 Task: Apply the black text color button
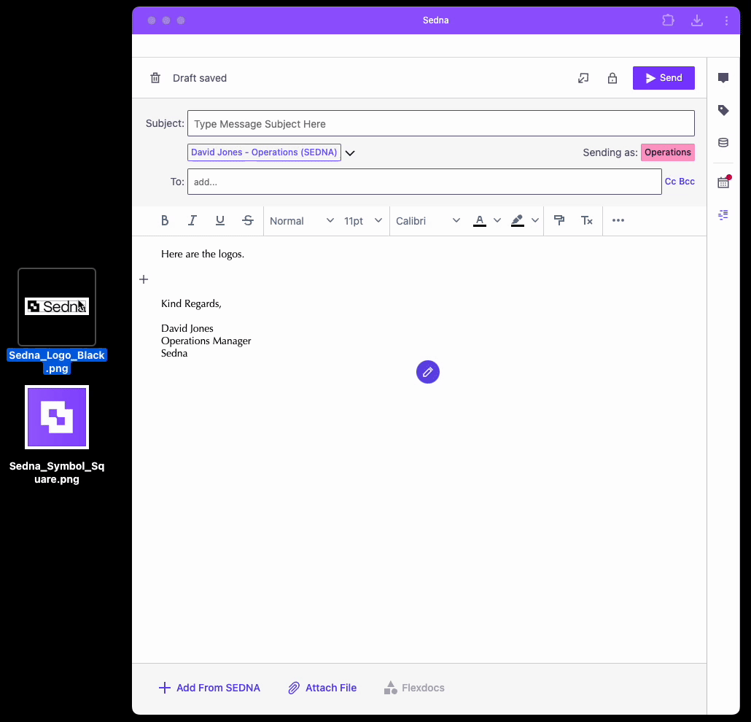[x=480, y=220]
